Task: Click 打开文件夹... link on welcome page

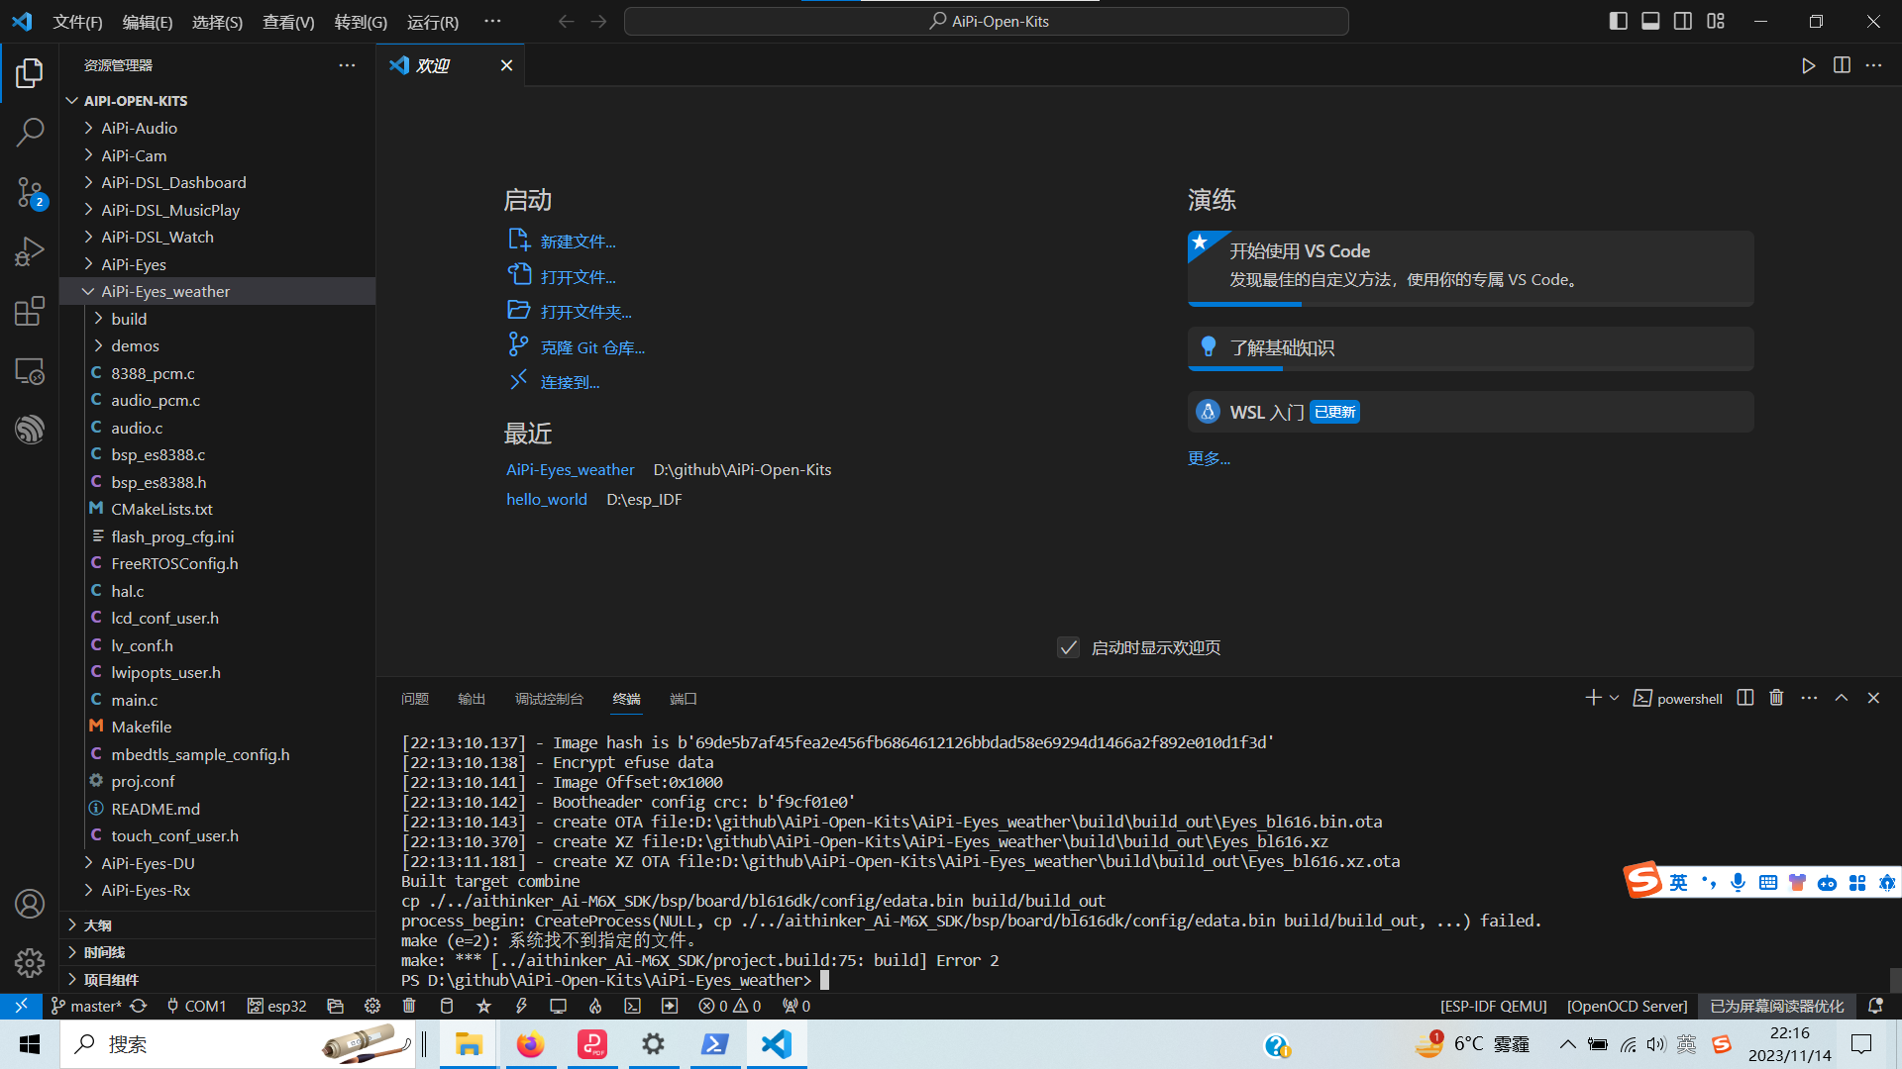Action: point(585,312)
